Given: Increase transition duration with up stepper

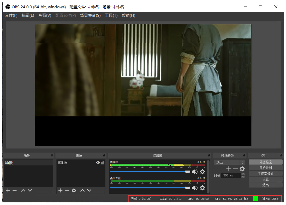Looking at the screenshot, I should point(243,174).
